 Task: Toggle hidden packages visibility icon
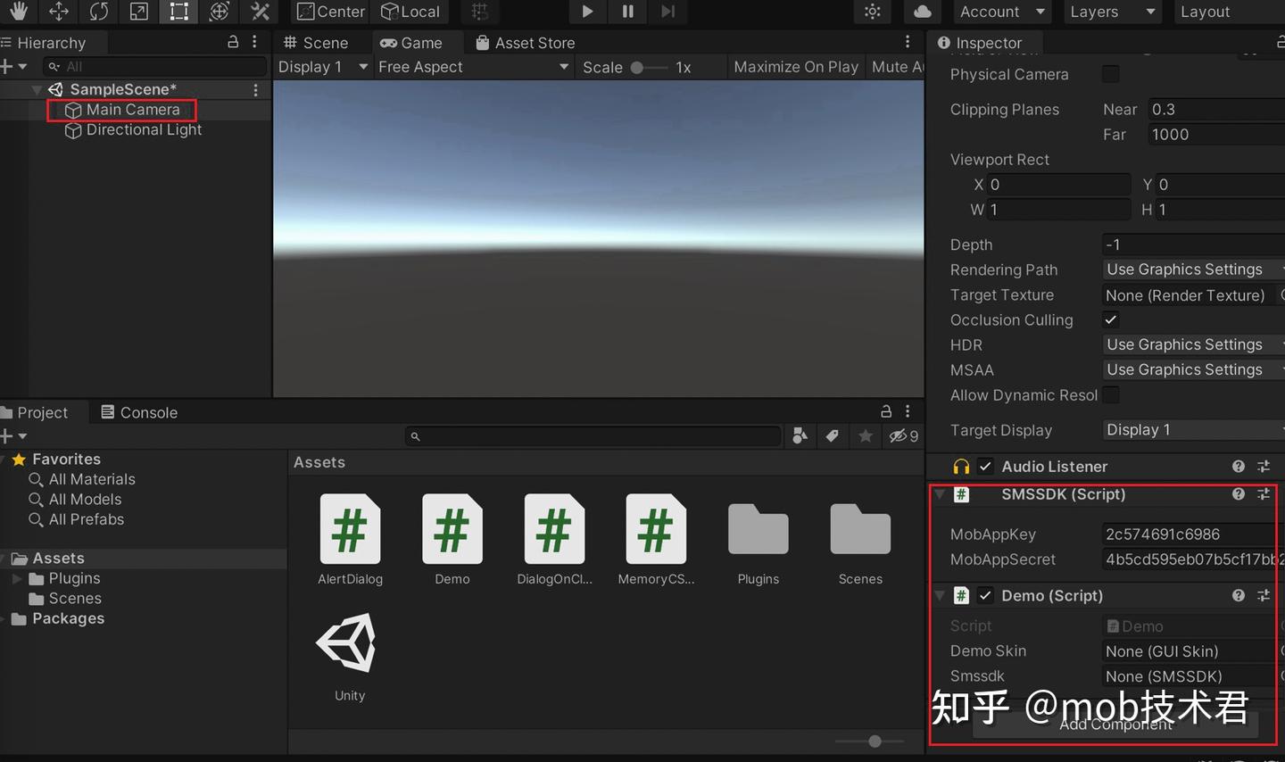(x=903, y=435)
